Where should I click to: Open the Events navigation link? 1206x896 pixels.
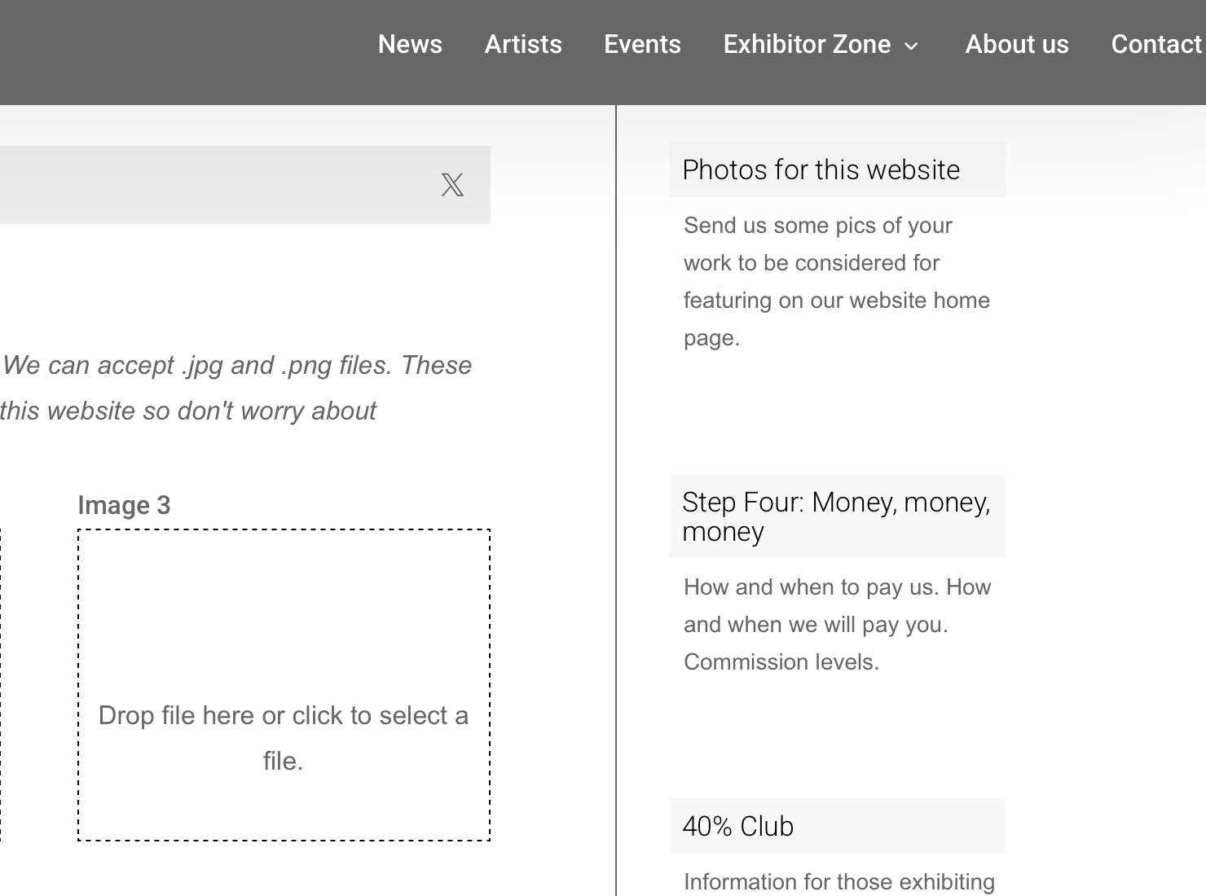(642, 44)
